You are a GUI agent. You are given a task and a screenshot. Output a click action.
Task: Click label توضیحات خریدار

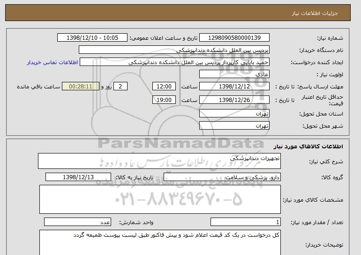(x=324, y=245)
